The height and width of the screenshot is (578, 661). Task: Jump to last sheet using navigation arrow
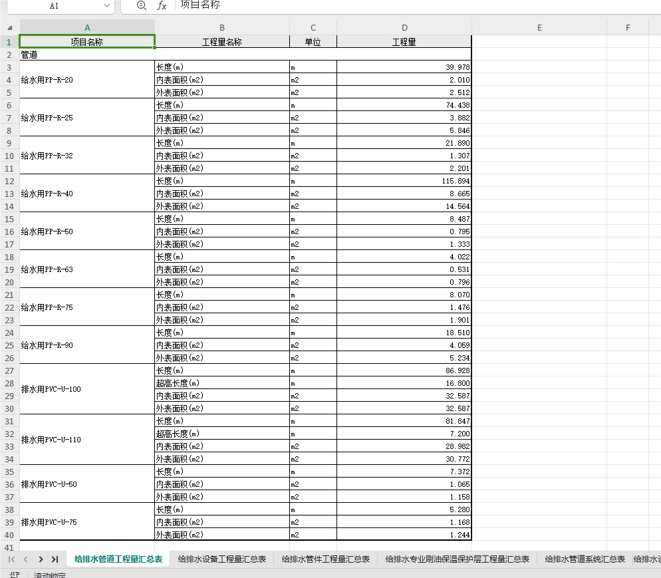tap(55, 559)
